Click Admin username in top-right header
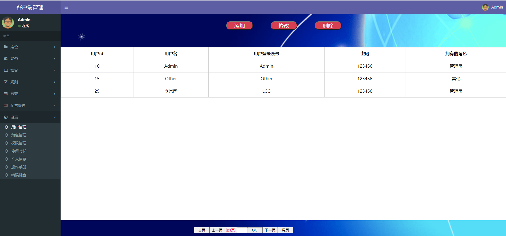 pos(497,7)
